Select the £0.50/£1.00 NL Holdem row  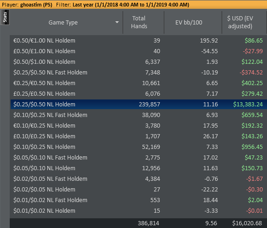coord(138,51)
